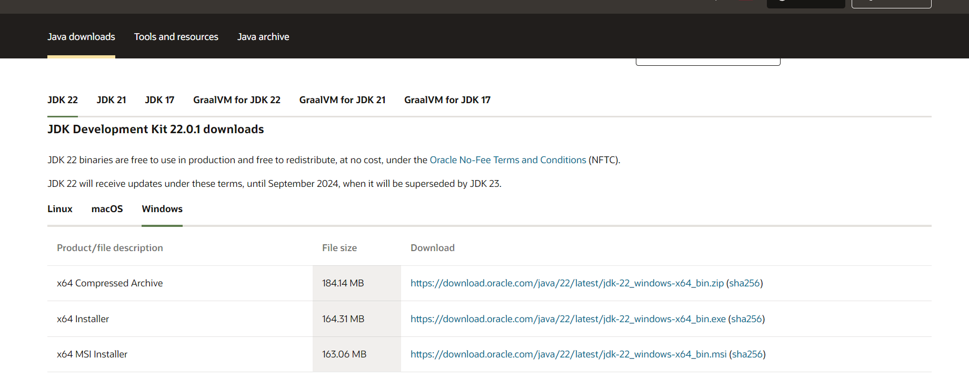
Task: Select the Windows OS tab
Action: tap(162, 209)
